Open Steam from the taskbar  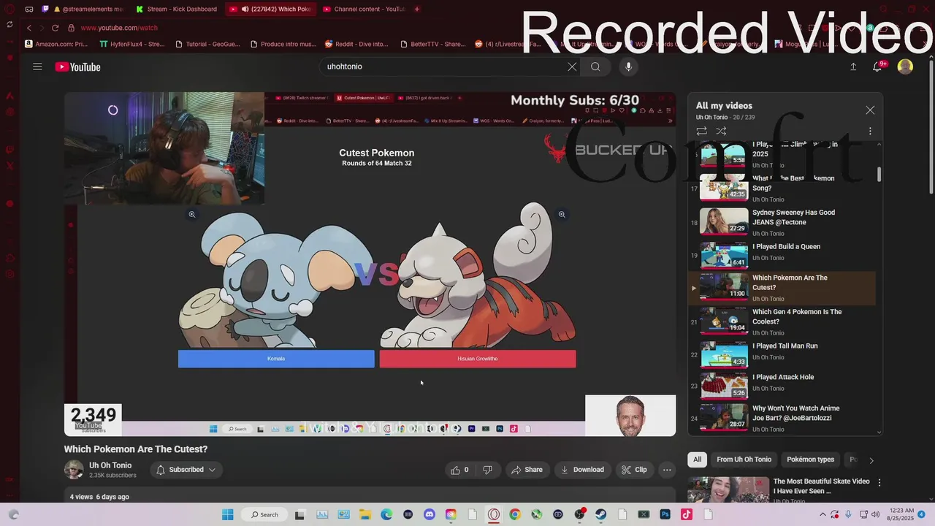click(601, 514)
